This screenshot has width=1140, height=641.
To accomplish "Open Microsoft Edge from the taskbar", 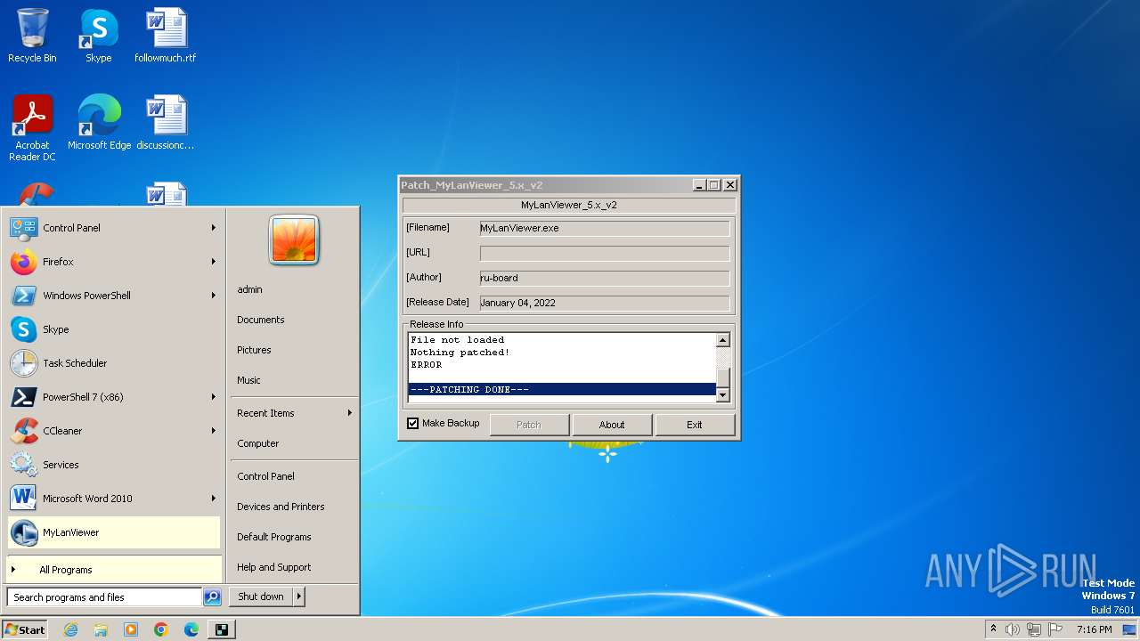I will pos(191,629).
